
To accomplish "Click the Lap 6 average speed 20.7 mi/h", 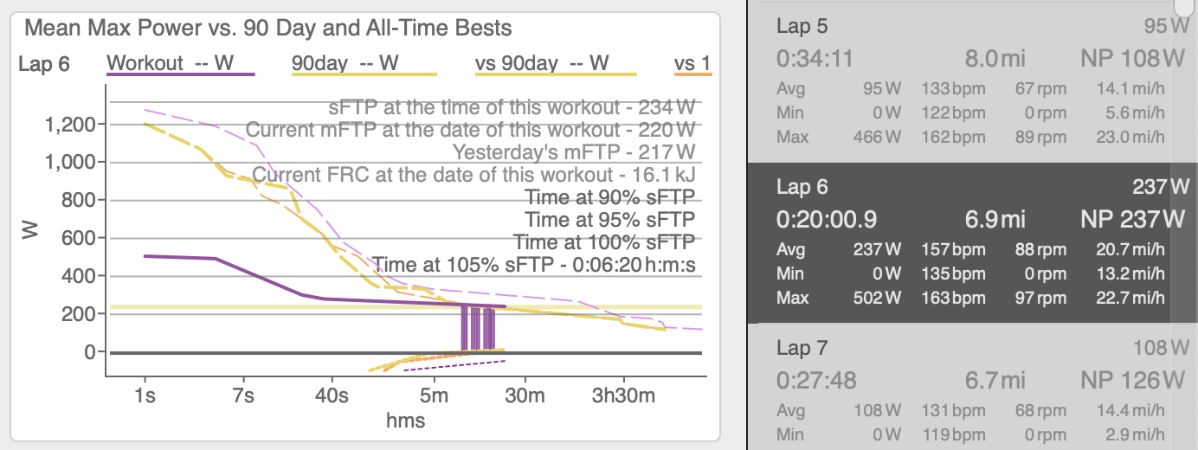I will click(x=1132, y=251).
